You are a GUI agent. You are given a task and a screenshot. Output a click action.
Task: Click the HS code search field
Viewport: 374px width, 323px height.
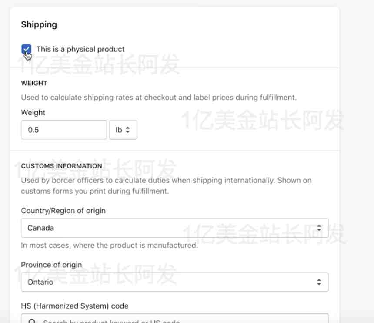pyautogui.click(x=175, y=319)
